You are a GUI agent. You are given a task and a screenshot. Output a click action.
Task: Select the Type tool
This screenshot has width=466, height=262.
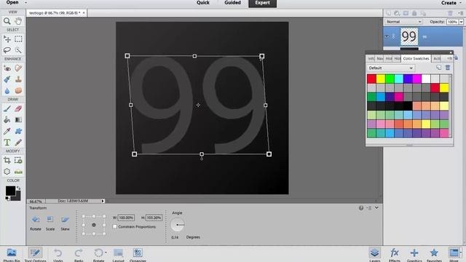coord(7,143)
